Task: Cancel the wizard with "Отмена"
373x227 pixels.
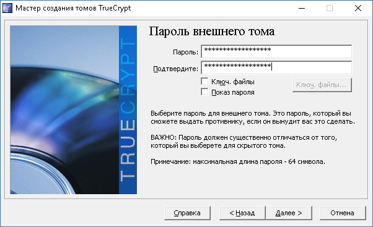Action: point(342,213)
